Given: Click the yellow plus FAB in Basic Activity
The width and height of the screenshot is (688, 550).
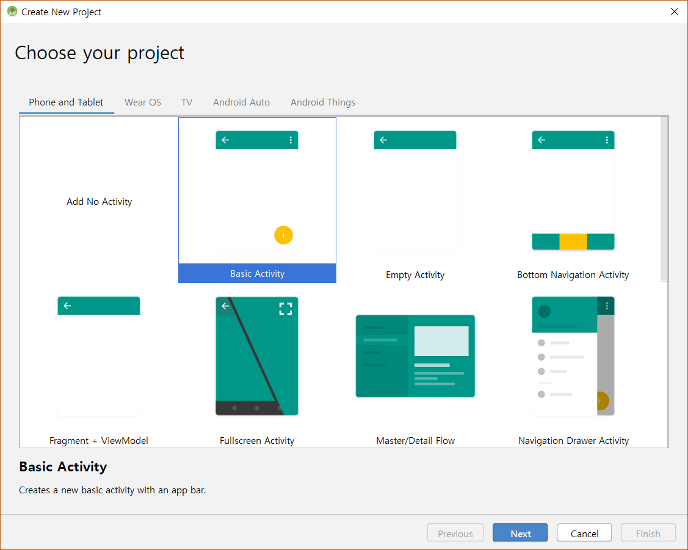Looking at the screenshot, I should point(283,235).
